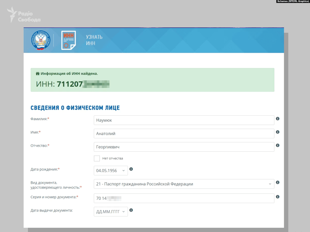This screenshot has height=232, width=310.
Task: Click the Фамилия field containing Наумюк
Action: click(184, 120)
